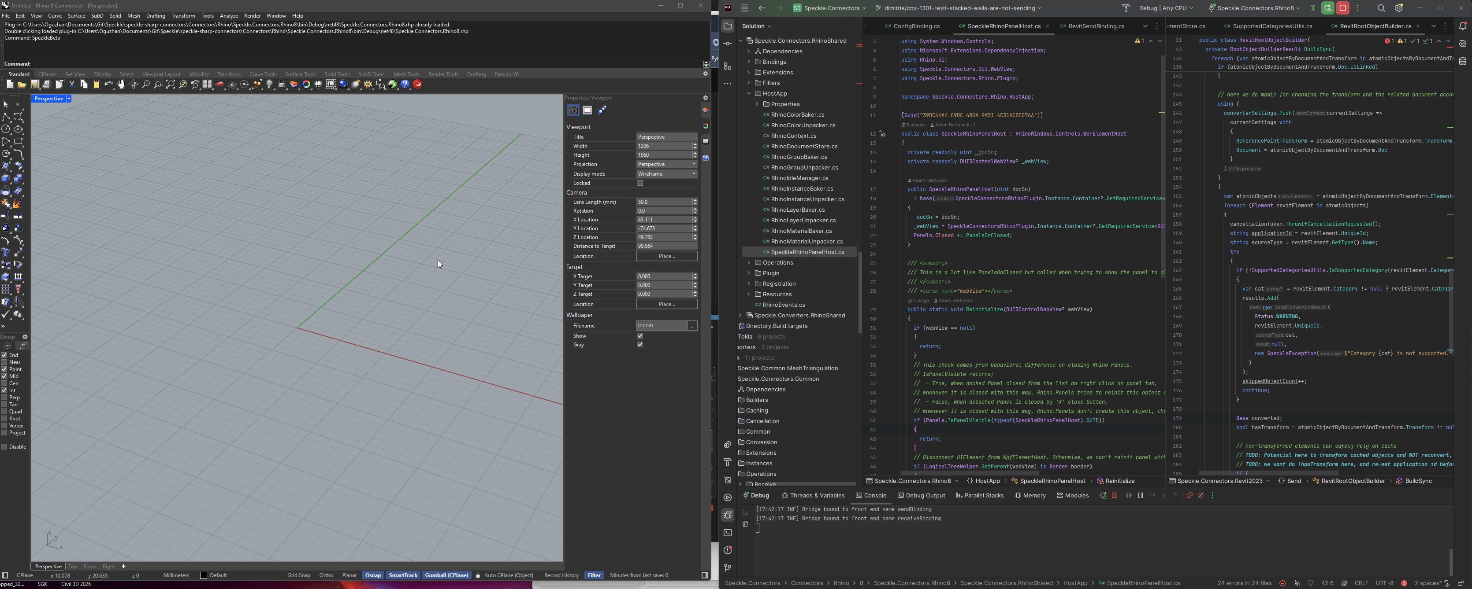Image resolution: width=1472 pixels, height=589 pixels.
Task: Uncheck the Wallpaper Gray checkbox
Action: [640, 345]
